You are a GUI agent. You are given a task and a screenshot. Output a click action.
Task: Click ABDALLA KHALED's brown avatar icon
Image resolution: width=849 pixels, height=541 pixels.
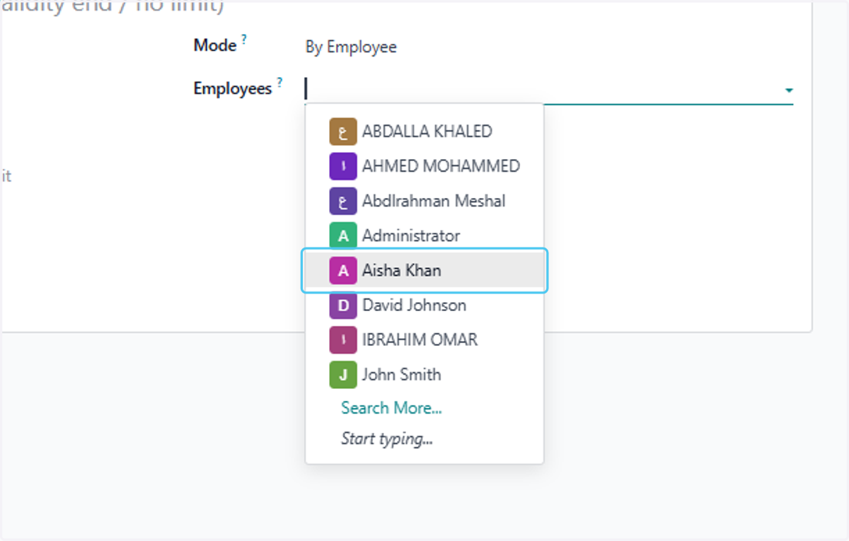click(343, 132)
